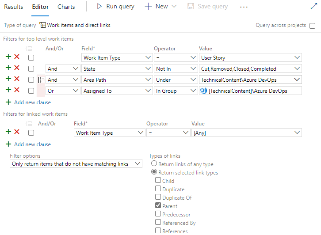This screenshot has height=235, width=321.
Task: Open the Under operator dropdown
Action: coord(176,80)
